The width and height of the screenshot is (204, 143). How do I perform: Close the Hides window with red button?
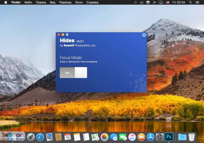tap(59, 35)
